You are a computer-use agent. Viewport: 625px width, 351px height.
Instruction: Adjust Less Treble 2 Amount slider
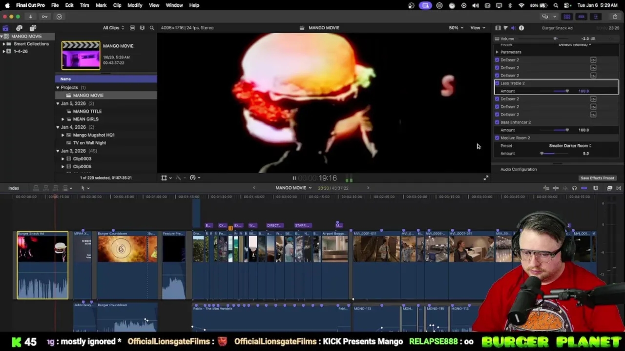[x=567, y=91]
